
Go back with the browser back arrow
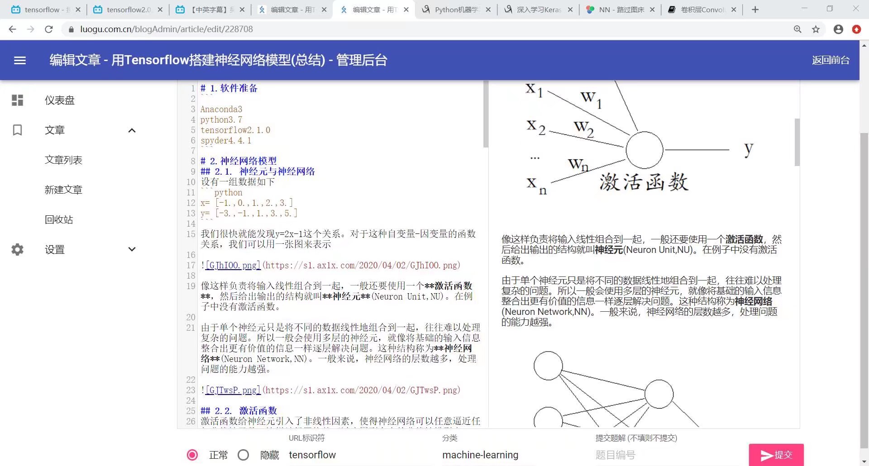click(x=12, y=29)
